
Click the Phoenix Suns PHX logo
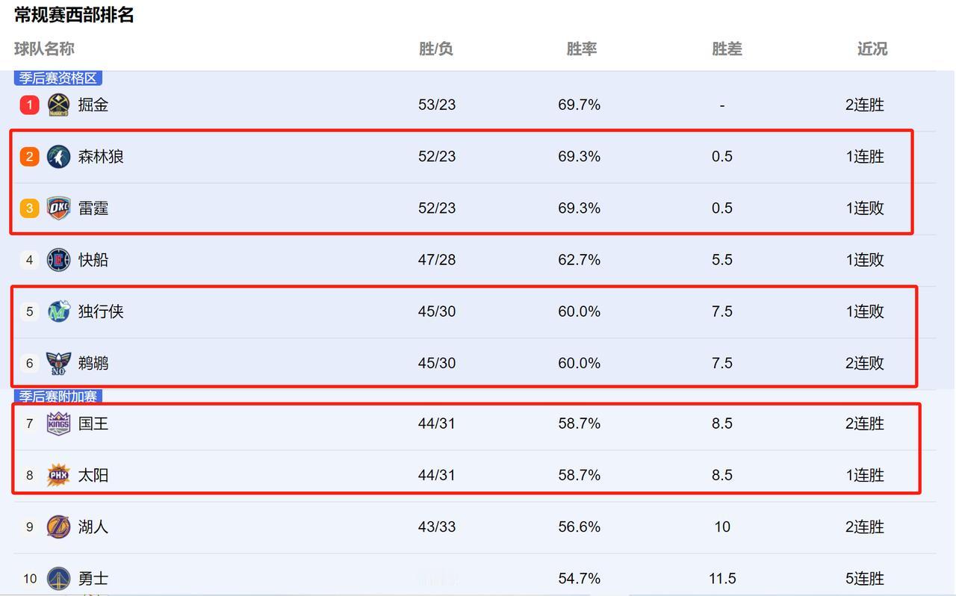pyautogui.click(x=58, y=475)
